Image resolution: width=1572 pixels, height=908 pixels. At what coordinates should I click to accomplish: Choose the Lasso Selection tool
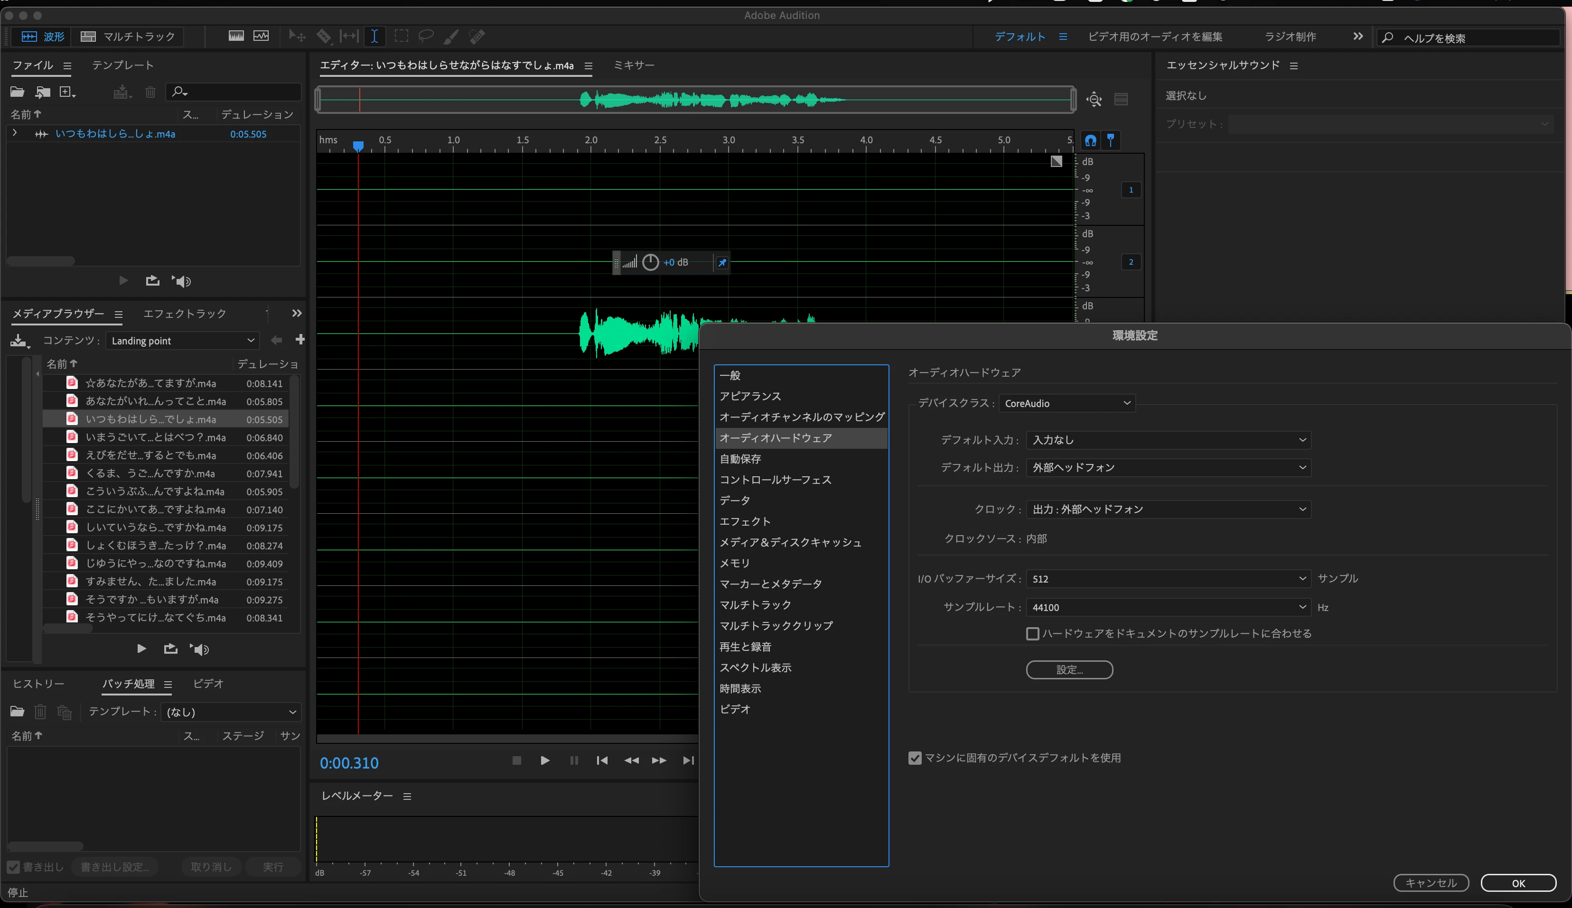pyautogui.click(x=426, y=36)
